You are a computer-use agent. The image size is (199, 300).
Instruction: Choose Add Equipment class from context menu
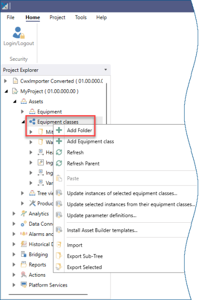(91, 142)
